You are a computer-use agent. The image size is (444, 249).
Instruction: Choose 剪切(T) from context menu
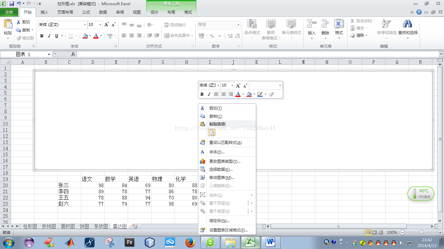click(227, 108)
